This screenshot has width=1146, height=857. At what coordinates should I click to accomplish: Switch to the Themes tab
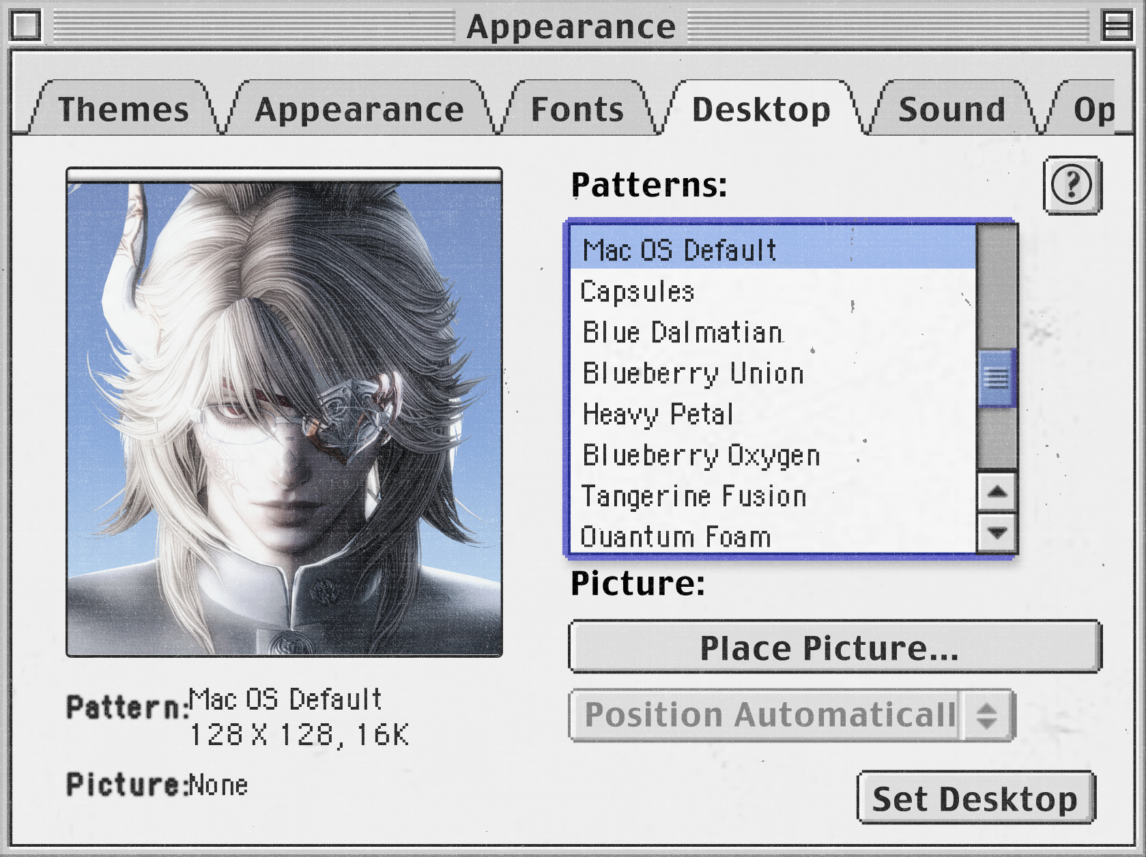(123, 109)
